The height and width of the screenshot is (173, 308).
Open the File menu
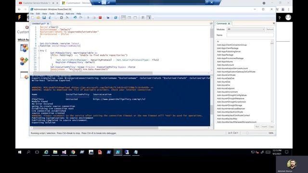coord(32,13)
